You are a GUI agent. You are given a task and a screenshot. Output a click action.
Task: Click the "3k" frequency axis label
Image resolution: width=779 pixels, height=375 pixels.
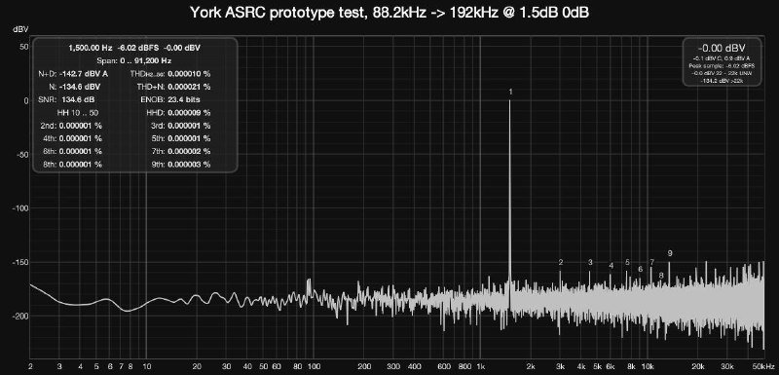[561, 366]
